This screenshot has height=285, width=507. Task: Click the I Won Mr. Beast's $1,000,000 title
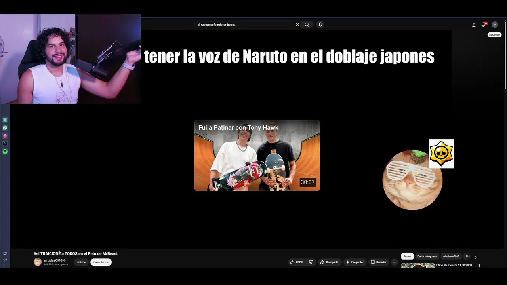(454, 265)
